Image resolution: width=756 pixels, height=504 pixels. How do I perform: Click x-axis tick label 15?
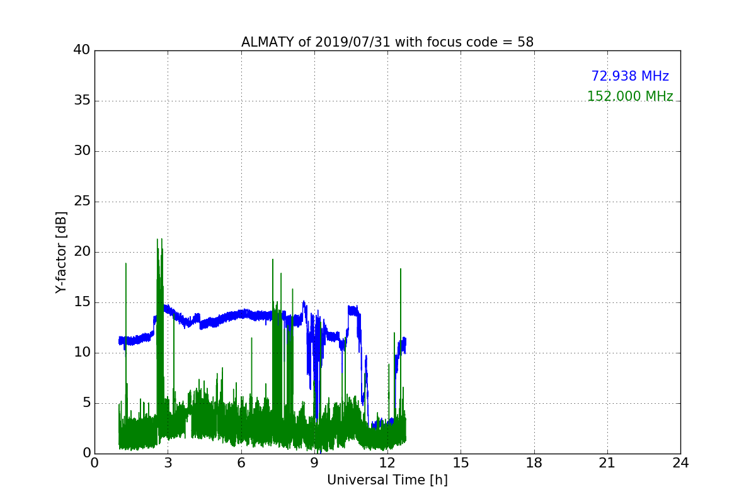[461, 463]
